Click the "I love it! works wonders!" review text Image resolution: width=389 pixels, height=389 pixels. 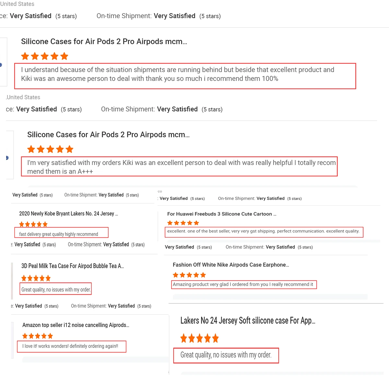coord(70,346)
